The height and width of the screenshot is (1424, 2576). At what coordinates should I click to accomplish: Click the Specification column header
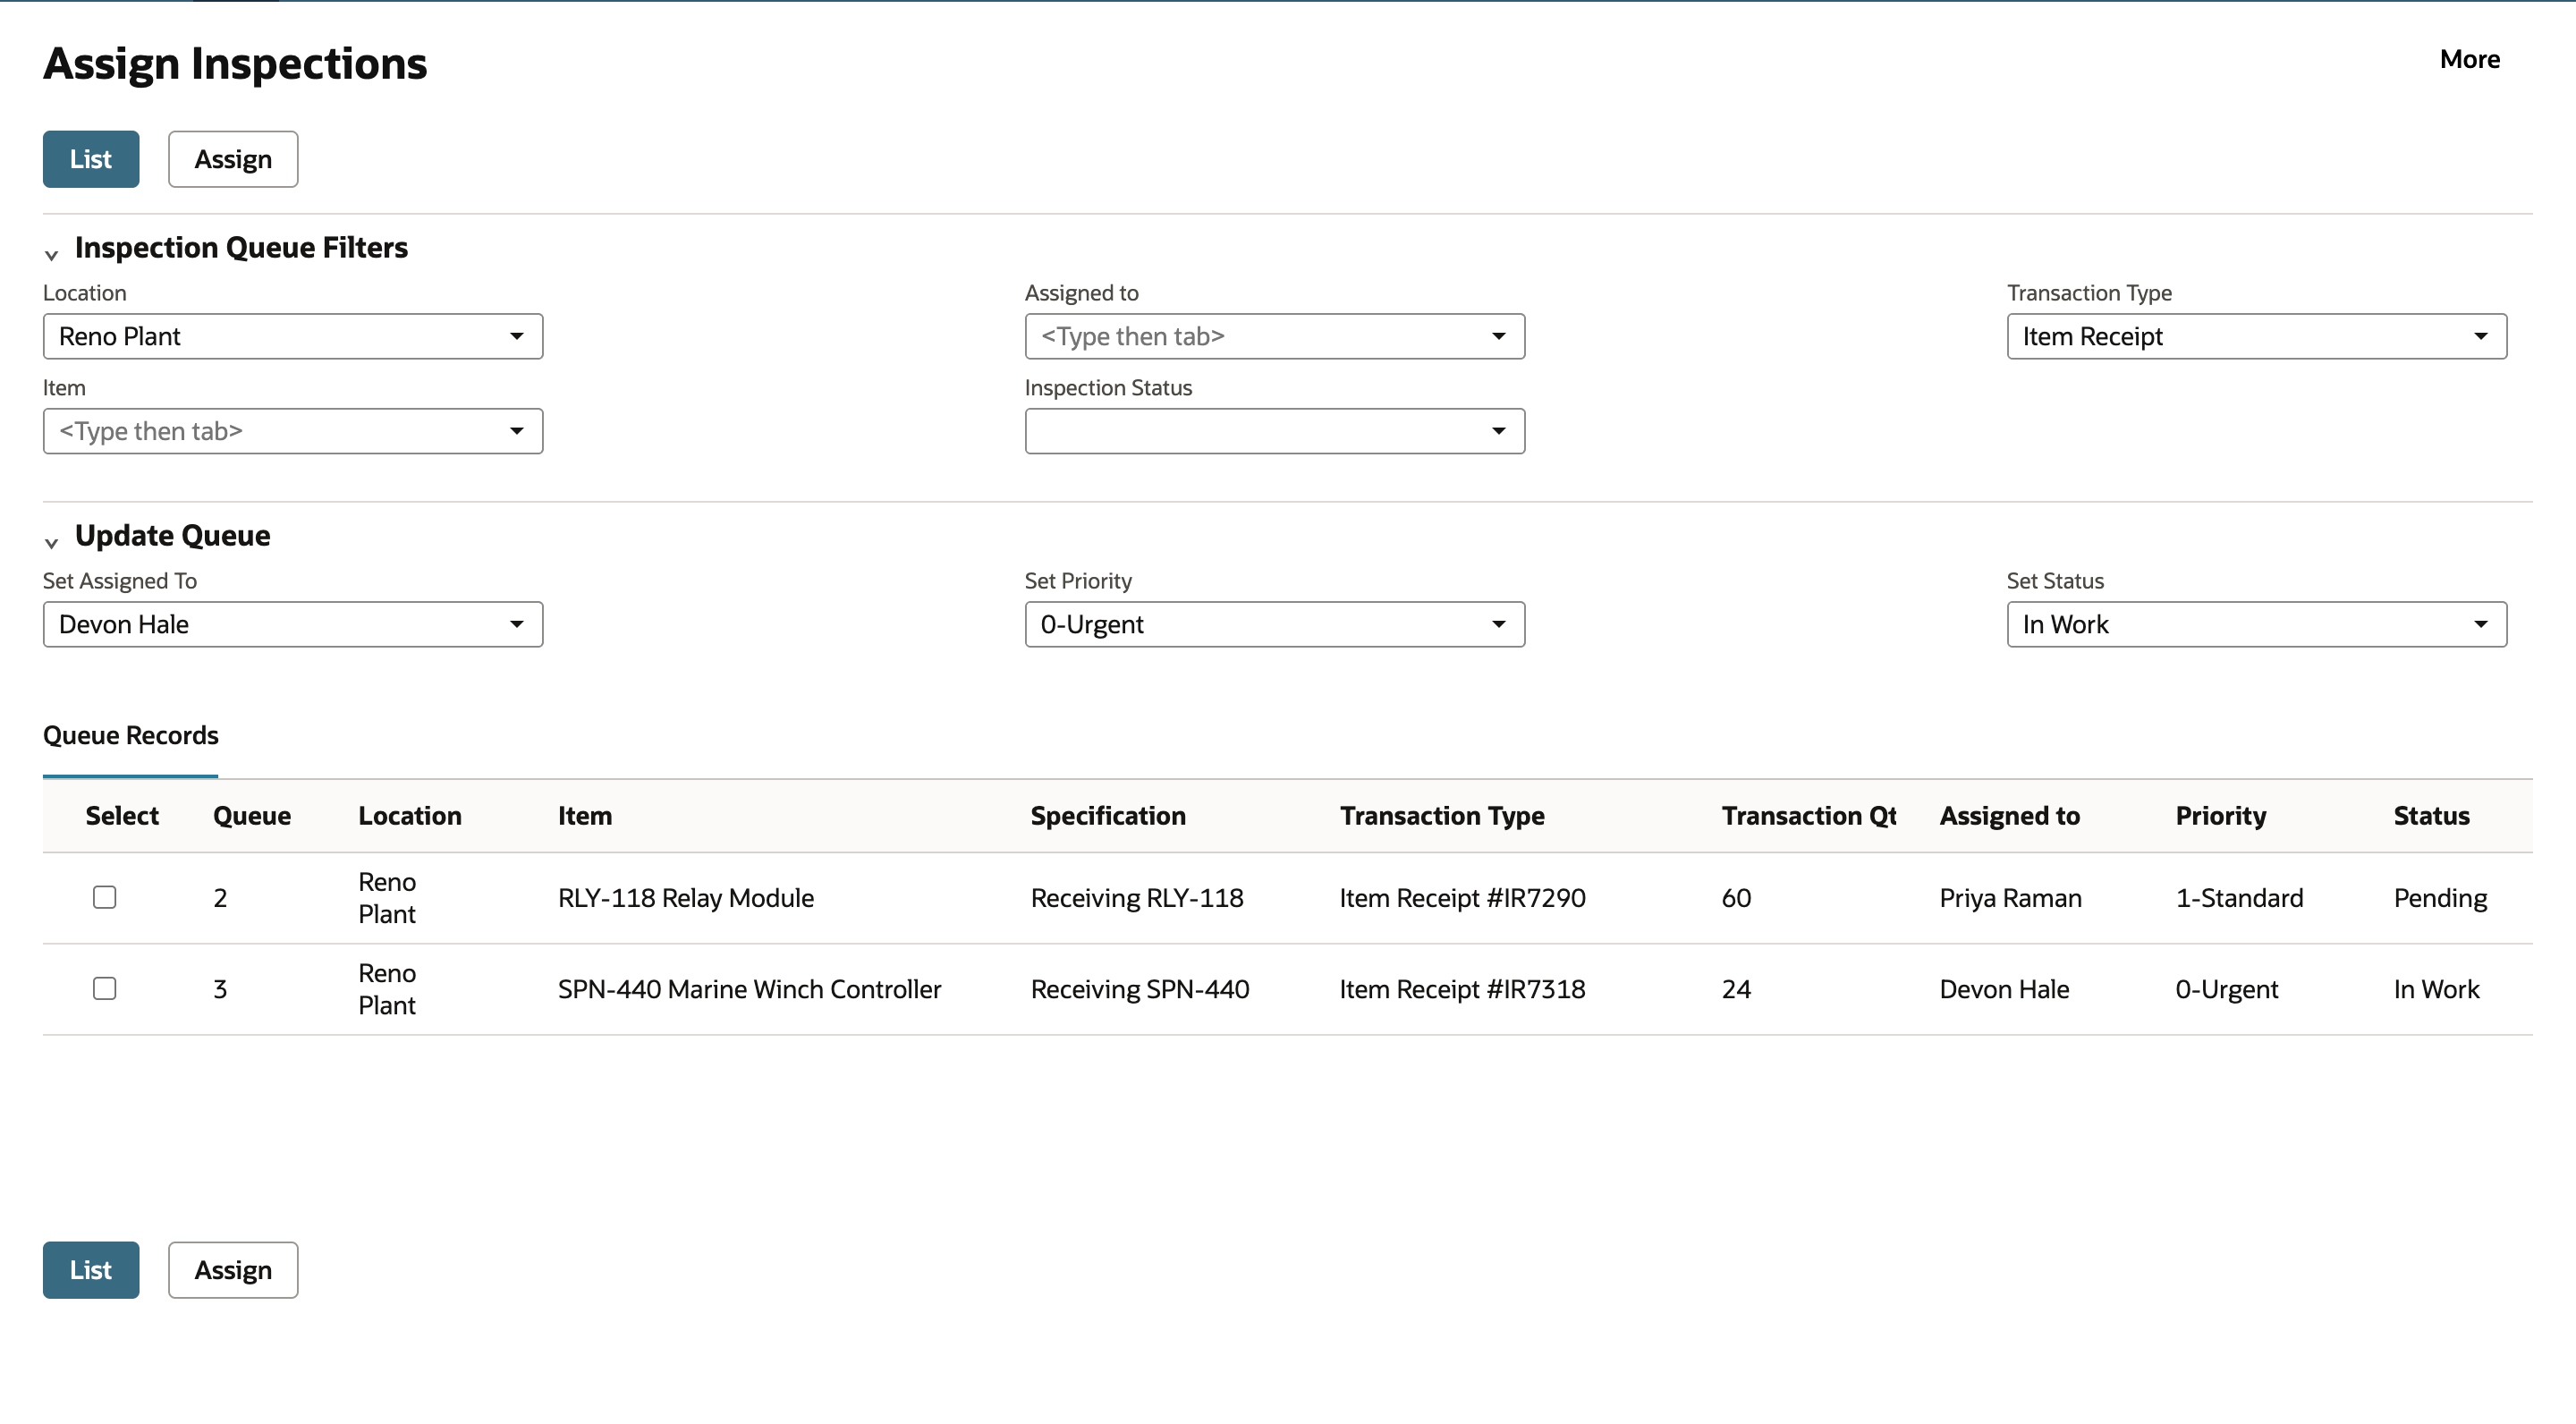tap(1108, 816)
